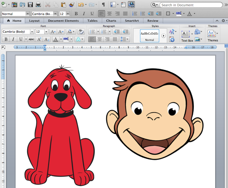Switch to the Home tab
This screenshot has height=188, width=228.
point(14,21)
